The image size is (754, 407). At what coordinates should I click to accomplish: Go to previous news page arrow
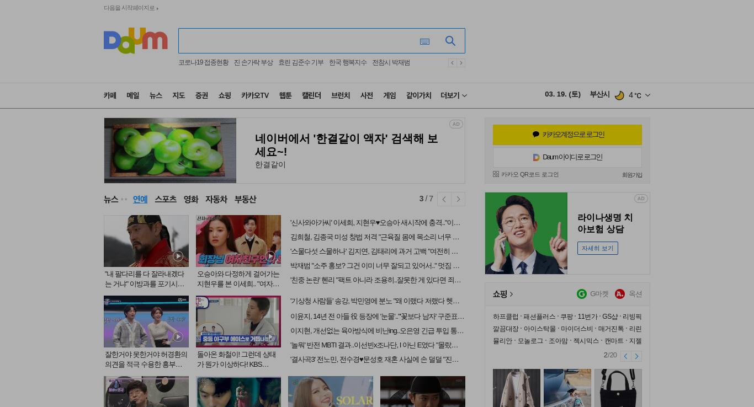coord(444,199)
